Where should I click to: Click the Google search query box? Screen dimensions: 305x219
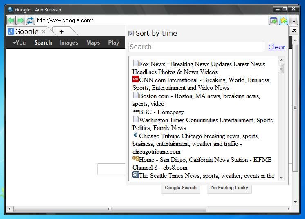pyautogui.click(x=112, y=170)
